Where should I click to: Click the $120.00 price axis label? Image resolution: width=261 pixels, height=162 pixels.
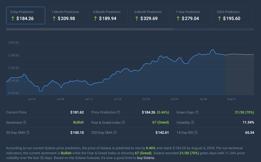point(14,93)
